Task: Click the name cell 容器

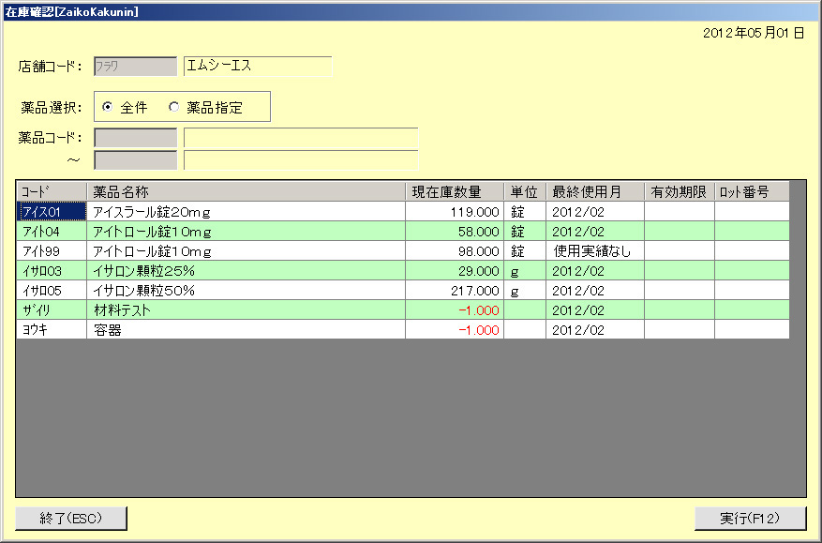Action: (x=246, y=329)
